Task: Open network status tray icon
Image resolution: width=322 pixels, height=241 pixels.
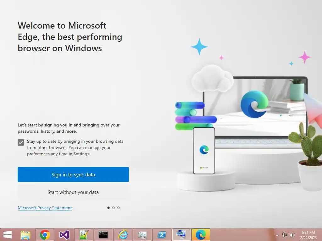Action: [x=285, y=235]
